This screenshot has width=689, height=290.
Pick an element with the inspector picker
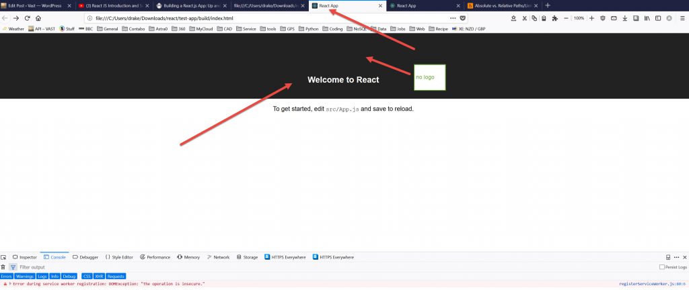click(x=4, y=257)
